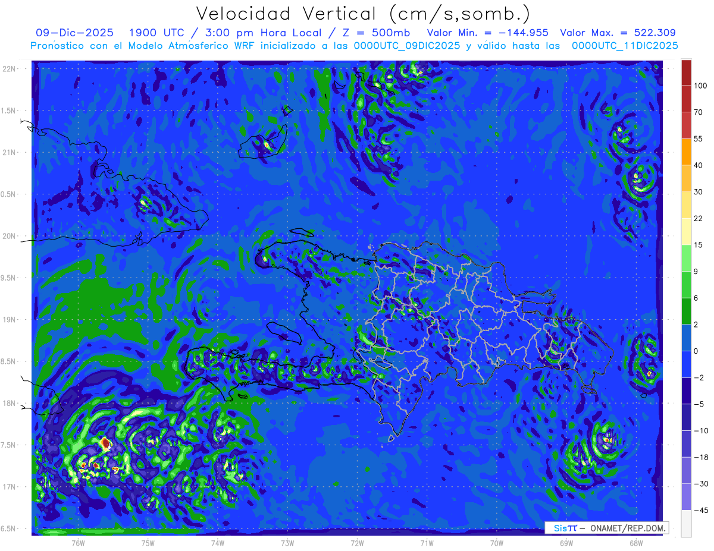Click the "75W" longitude label
This screenshot has height=551, width=714.
coord(148,543)
